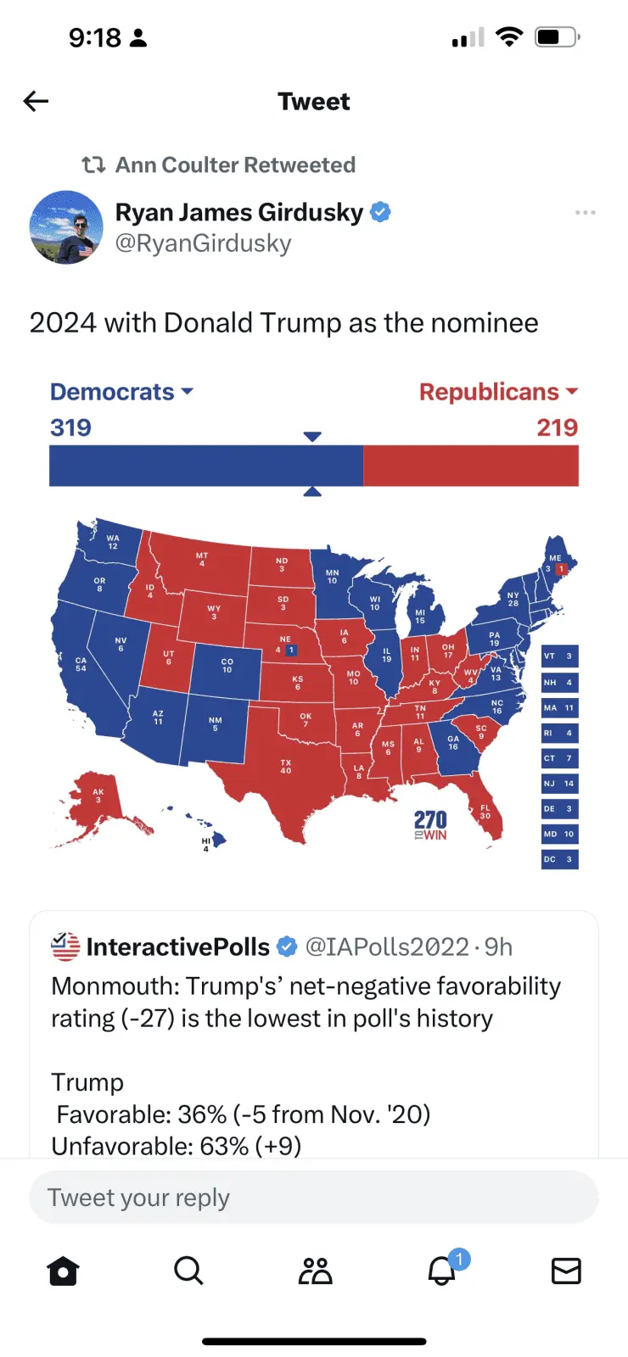Image resolution: width=628 pixels, height=1357 pixels.
Task: Tap the back arrow icon
Action: click(36, 102)
